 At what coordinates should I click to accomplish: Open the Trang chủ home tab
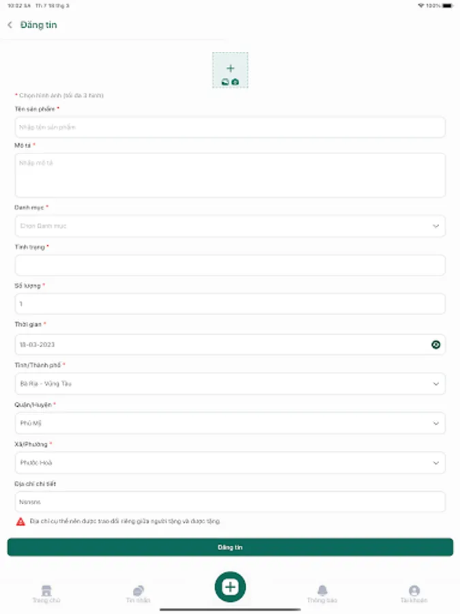tap(46, 594)
